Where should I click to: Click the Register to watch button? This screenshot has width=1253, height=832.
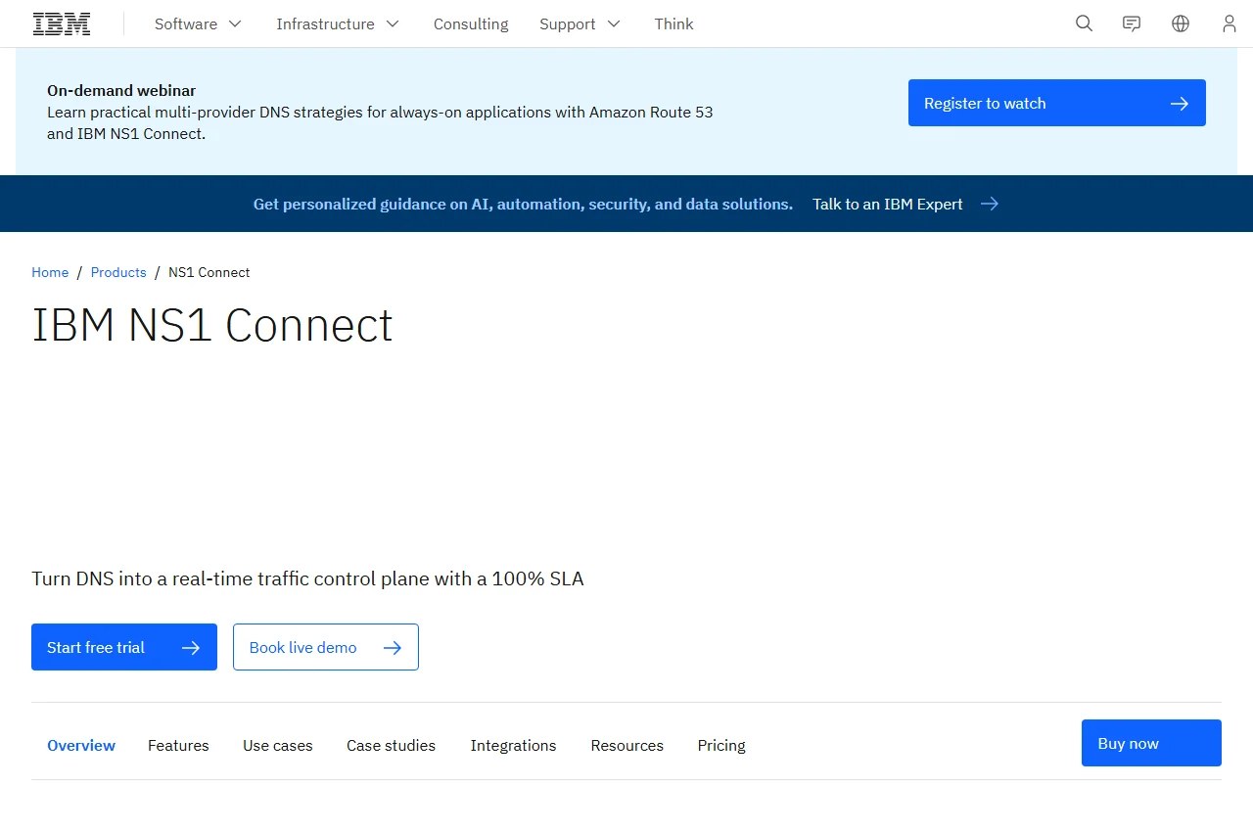[1057, 103]
